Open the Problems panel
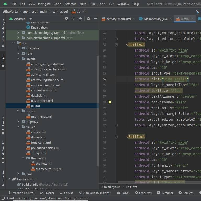 coord(143,193)
